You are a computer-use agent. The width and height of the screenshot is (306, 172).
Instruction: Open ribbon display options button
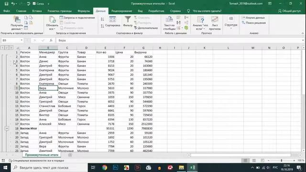pos(270,4)
